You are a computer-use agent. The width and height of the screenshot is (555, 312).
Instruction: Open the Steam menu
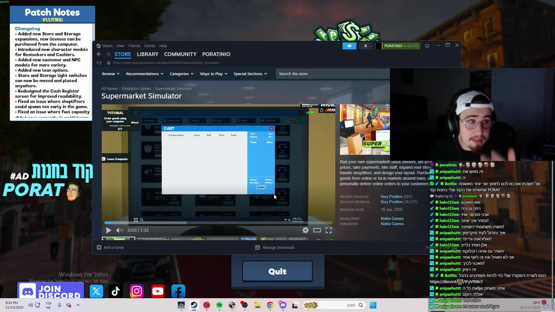(107, 45)
